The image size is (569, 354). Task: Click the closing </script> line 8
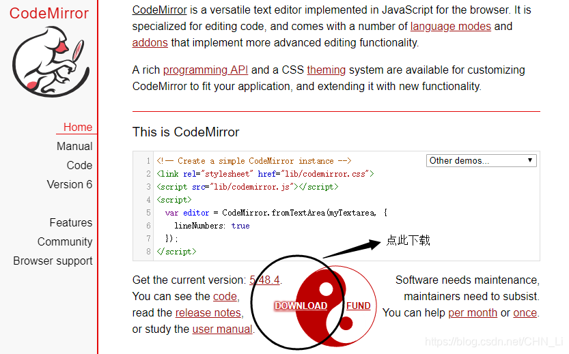tap(176, 252)
